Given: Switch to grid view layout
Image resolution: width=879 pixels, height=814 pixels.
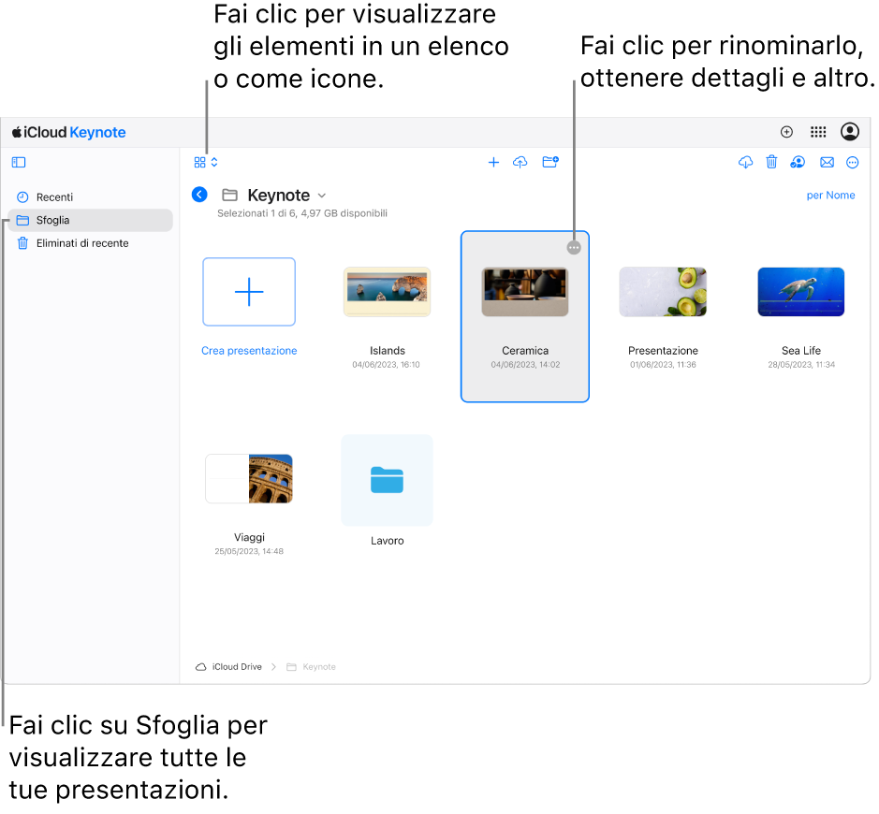Looking at the screenshot, I should click(199, 162).
